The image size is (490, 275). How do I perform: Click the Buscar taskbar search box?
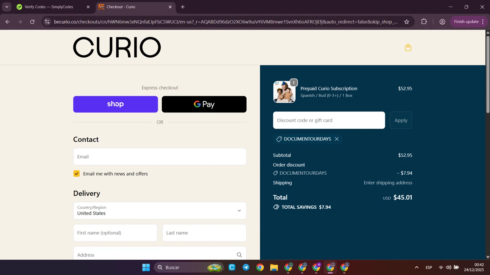pos(189,268)
